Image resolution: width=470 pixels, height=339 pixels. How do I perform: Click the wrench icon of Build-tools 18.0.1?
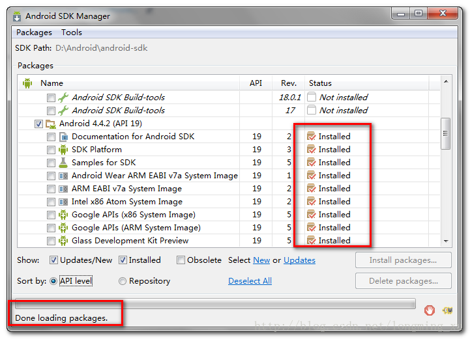63,98
